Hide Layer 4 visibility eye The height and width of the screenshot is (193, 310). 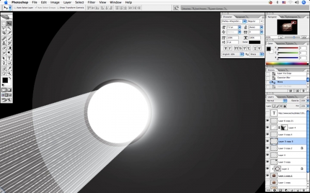(x=268, y=128)
